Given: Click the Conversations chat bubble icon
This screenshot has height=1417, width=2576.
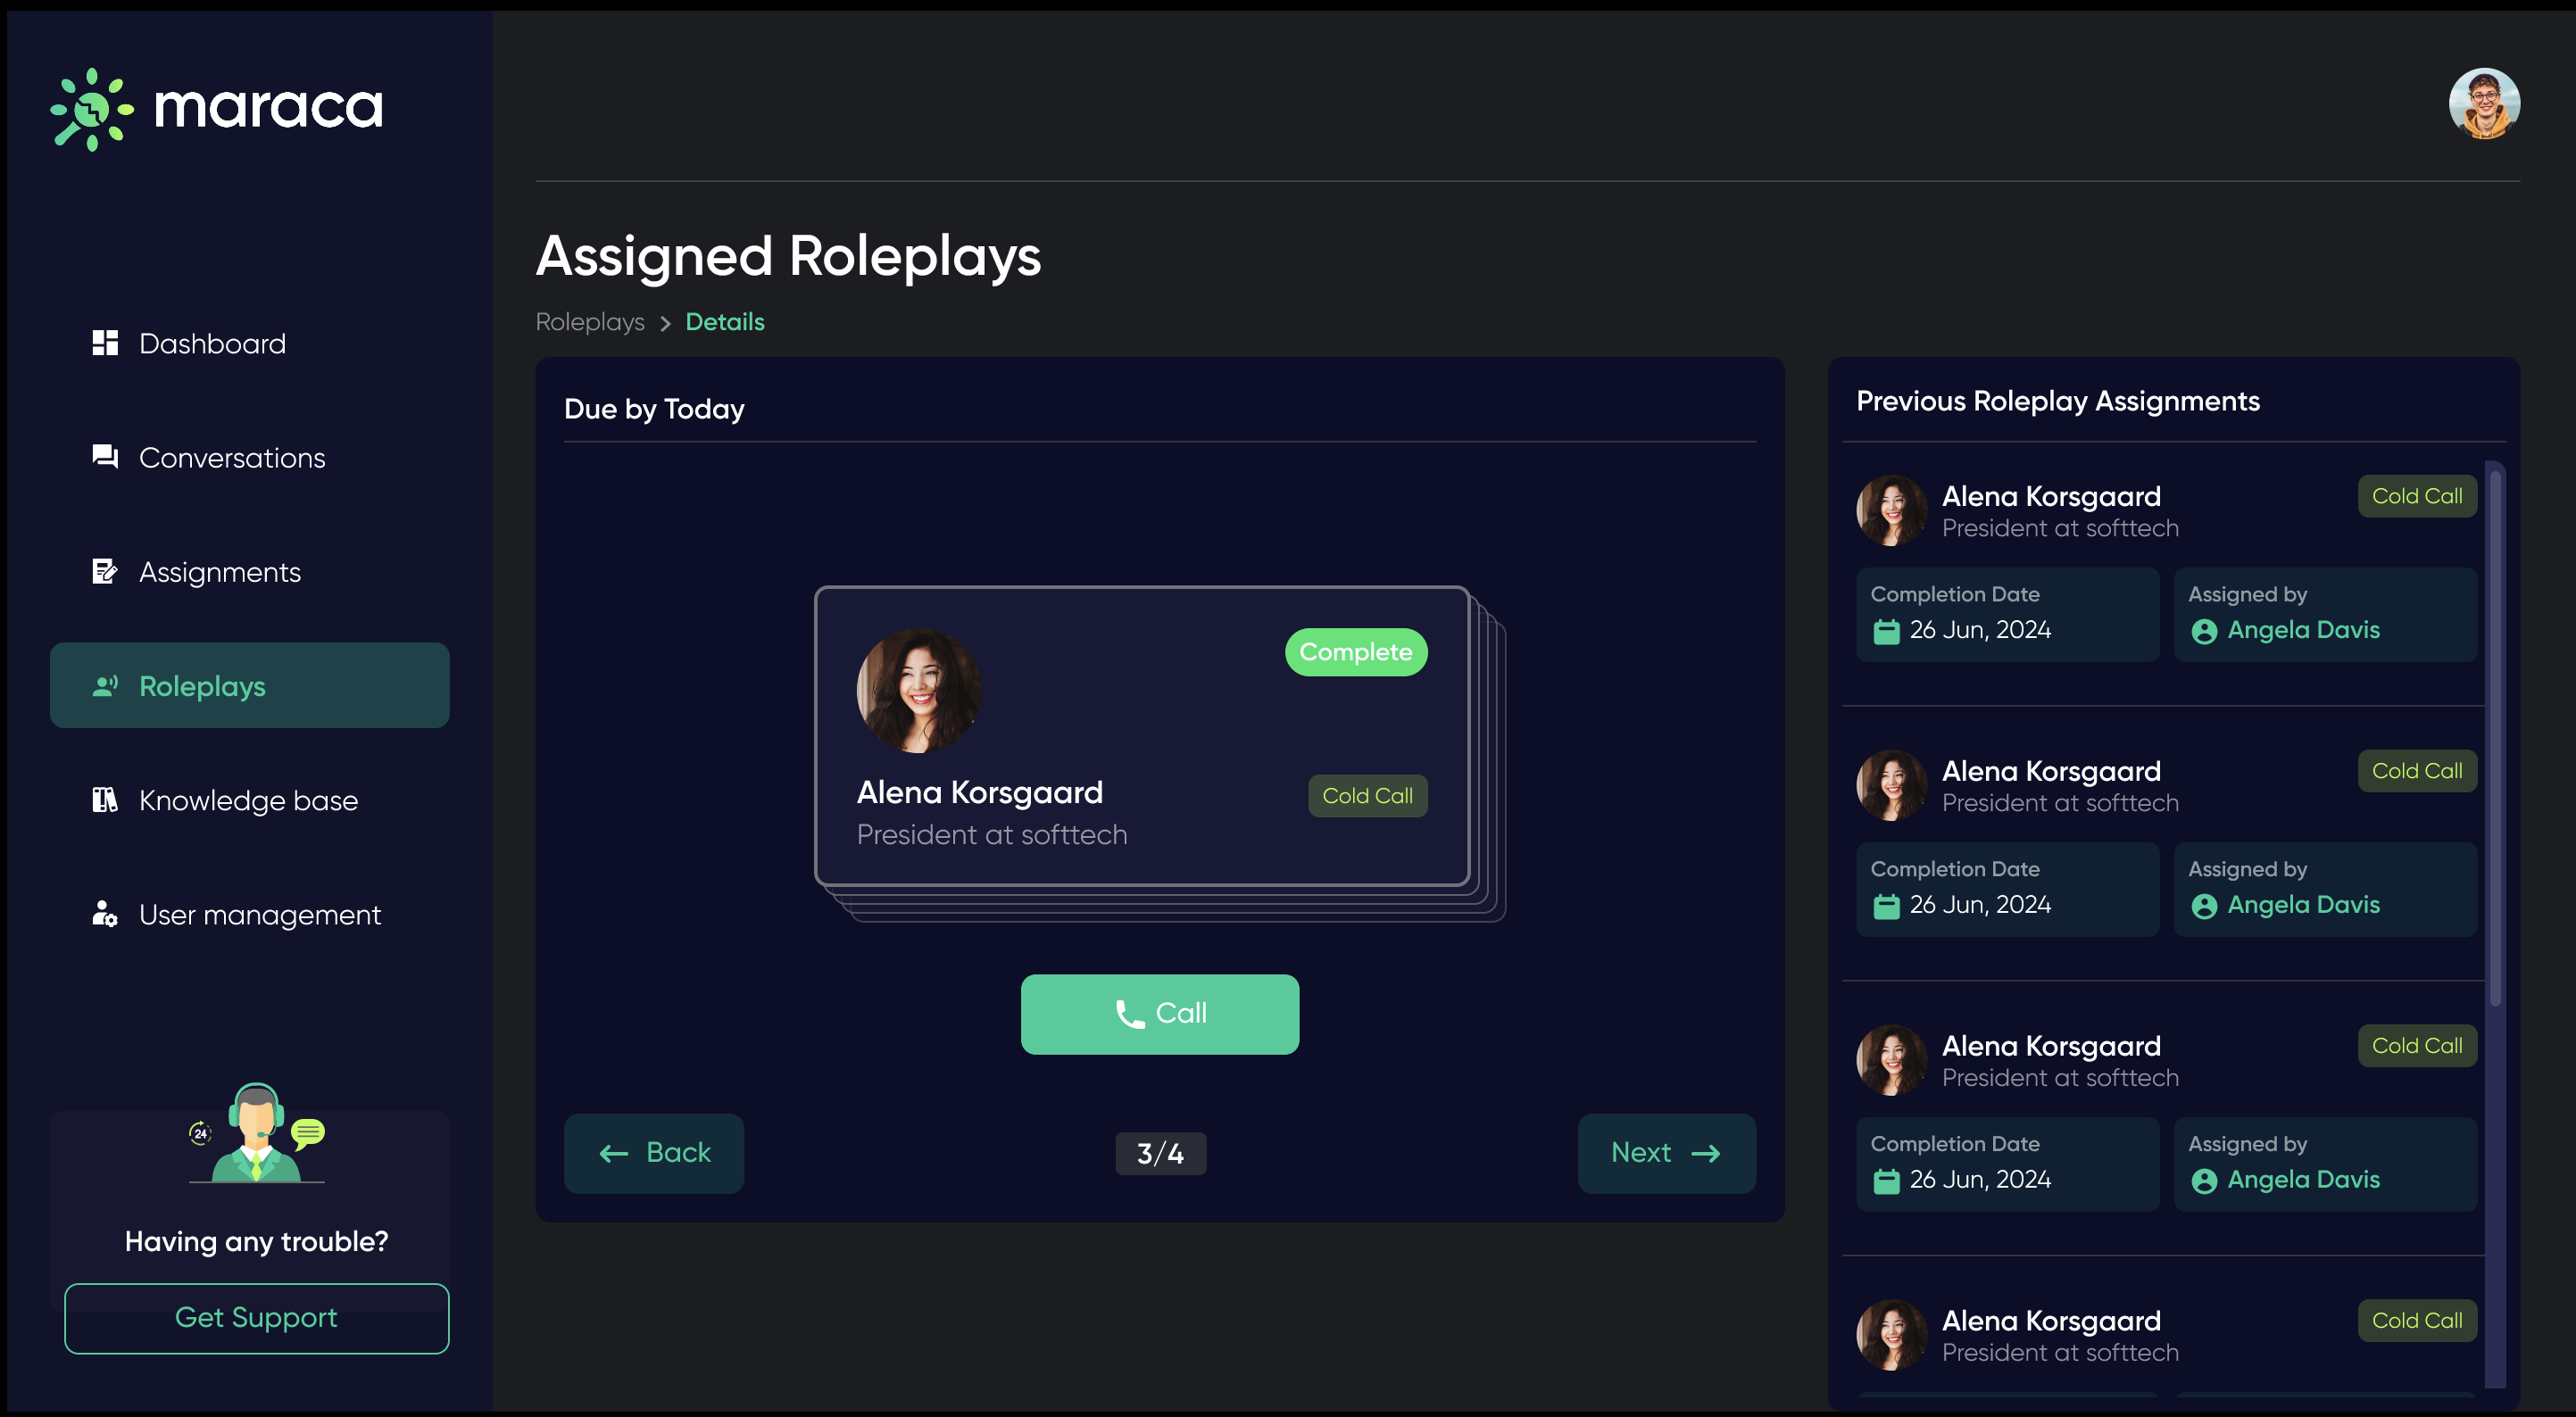Looking at the screenshot, I should (105, 457).
